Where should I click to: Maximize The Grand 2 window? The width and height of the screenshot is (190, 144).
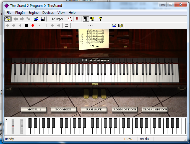[x=170, y=5]
